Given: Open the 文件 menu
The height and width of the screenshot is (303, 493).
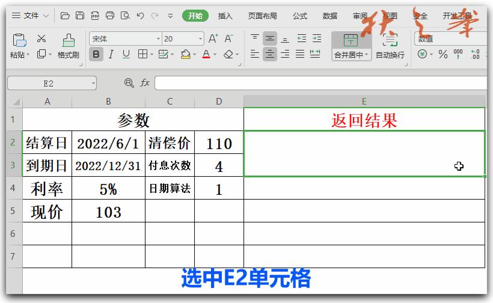Looking at the screenshot, I should [30, 16].
